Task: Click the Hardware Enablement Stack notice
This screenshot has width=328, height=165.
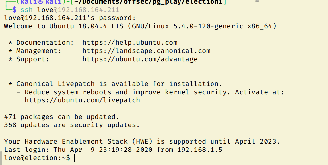Action: click(x=142, y=141)
